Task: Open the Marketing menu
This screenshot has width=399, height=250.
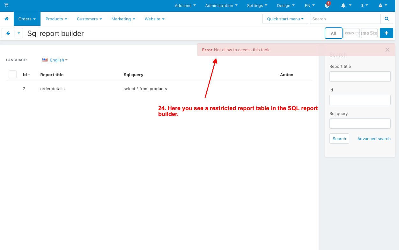Action: [x=123, y=19]
